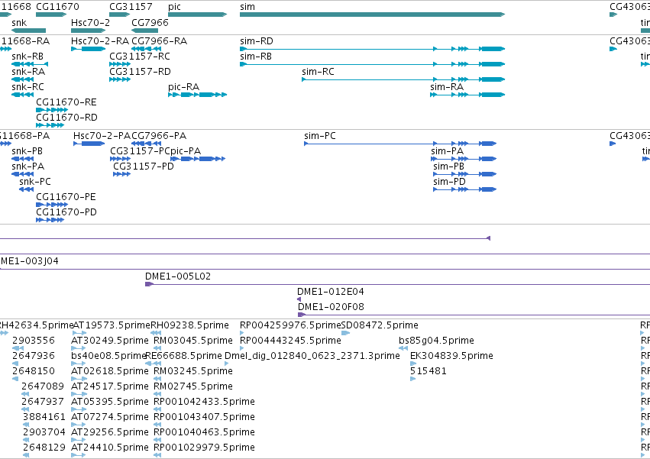Click the RP001029979.5prime EST
Image resolution: width=650 pixels, height=459 pixels.
[x=157, y=455]
